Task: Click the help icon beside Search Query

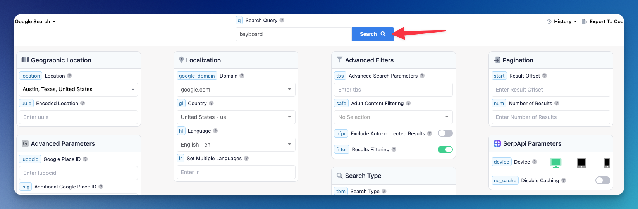Action: click(x=282, y=20)
